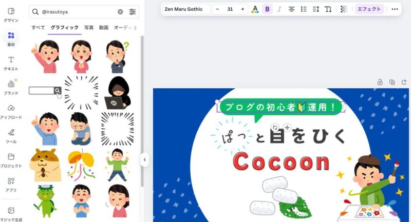
Task: Select the boy with clasped hands graphic
Action: pyautogui.click(x=82, y=201)
